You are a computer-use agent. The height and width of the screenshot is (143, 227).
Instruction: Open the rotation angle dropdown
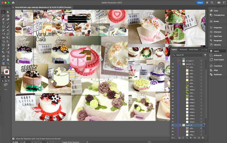pos(32,142)
